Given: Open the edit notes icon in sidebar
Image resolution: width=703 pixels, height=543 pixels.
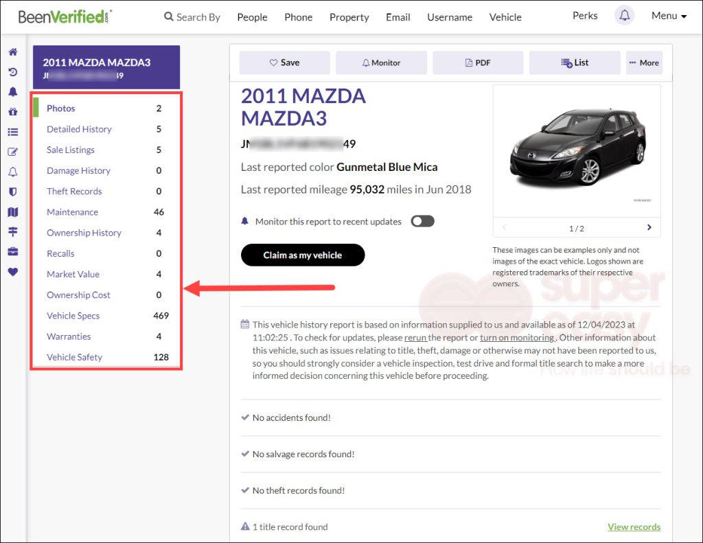Looking at the screenshot, I should 13,152.
